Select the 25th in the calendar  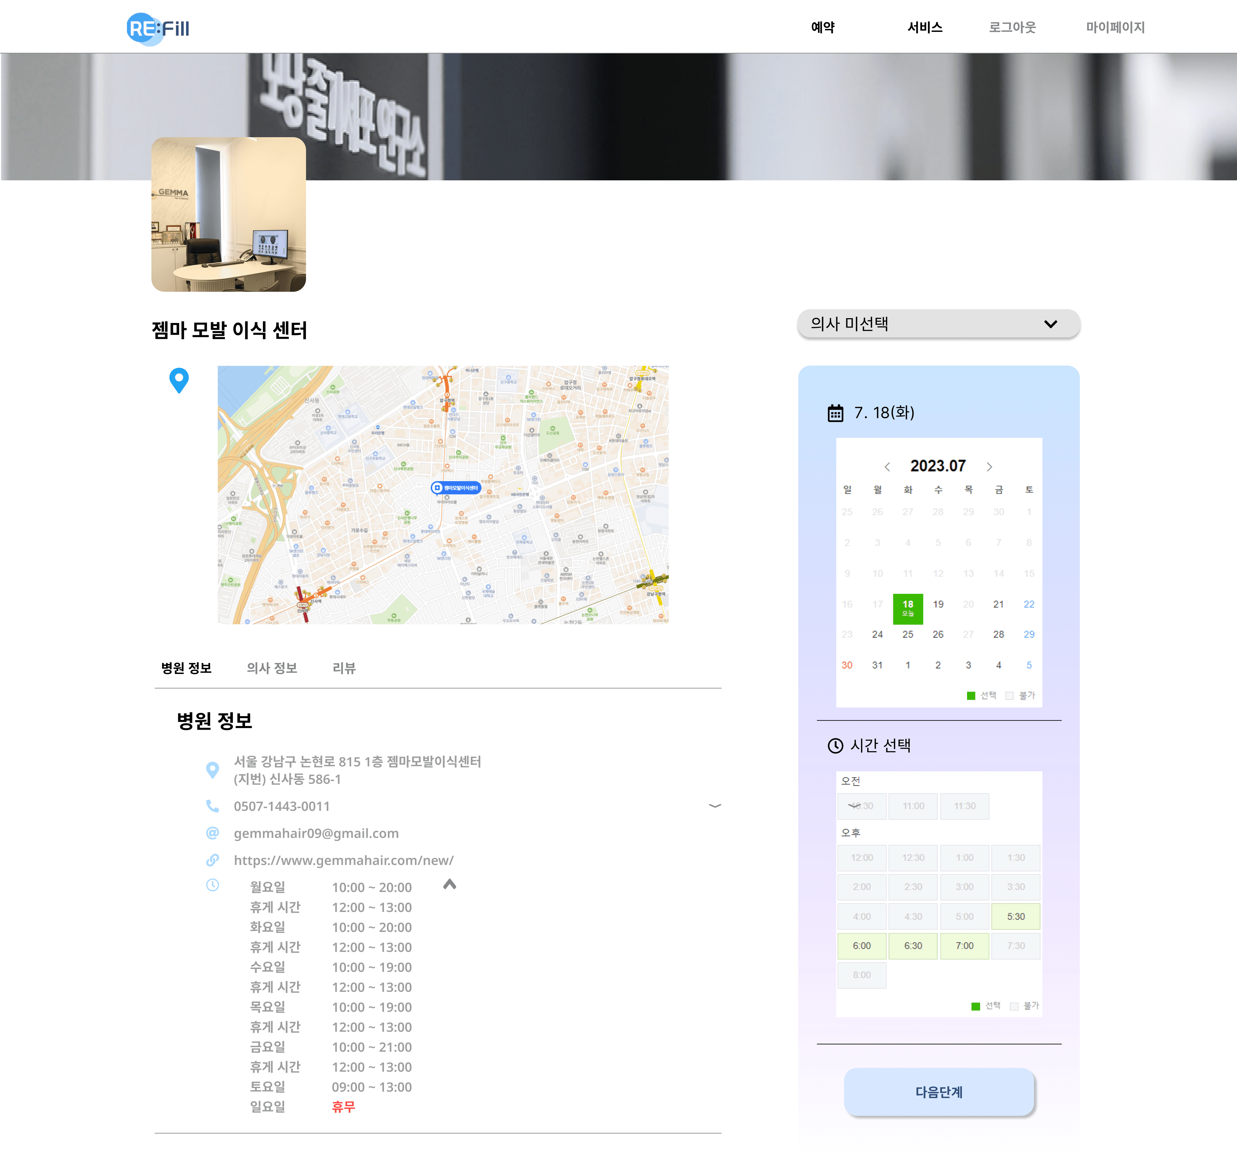tap(908, 634)
